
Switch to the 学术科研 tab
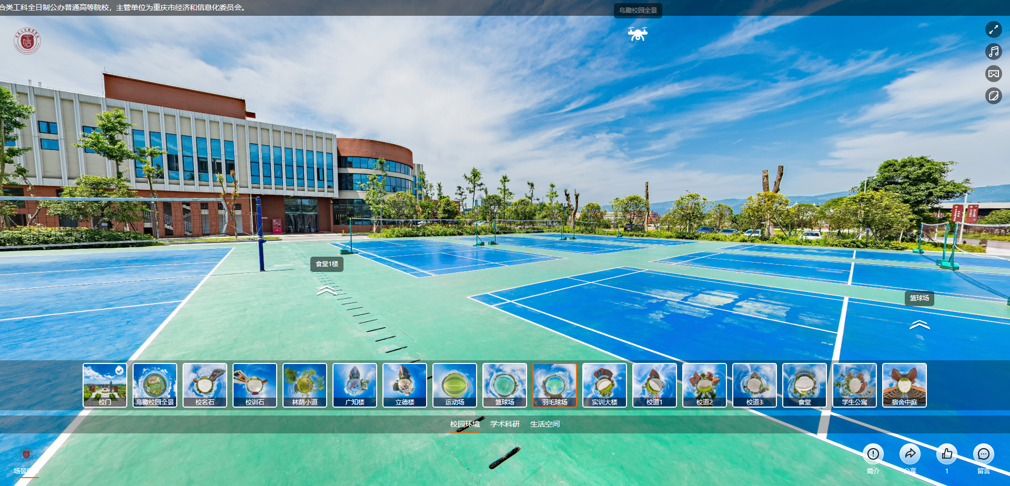[x=504, y=424]
